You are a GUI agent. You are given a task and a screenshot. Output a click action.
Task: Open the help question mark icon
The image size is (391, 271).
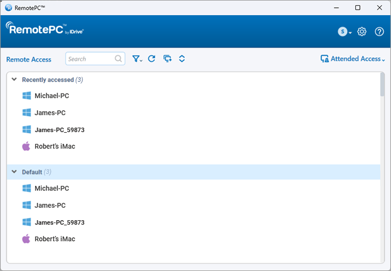[379, 32]
